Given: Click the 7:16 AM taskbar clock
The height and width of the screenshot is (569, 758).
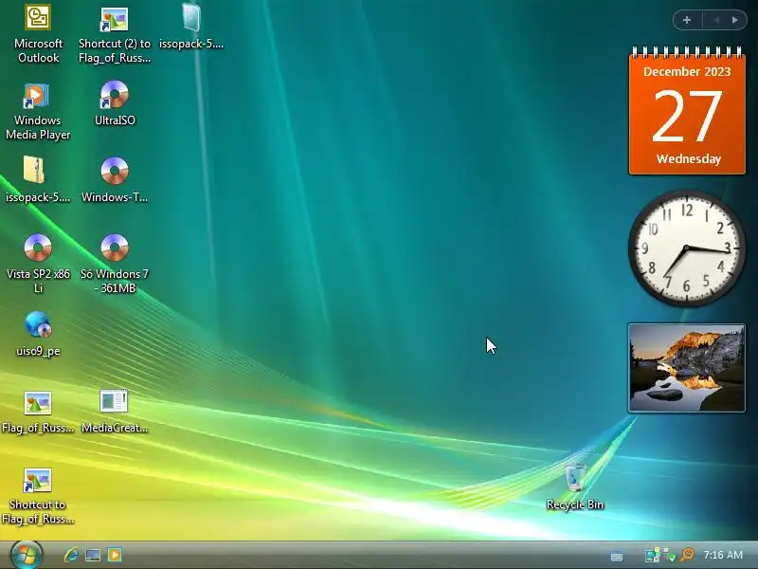Looking at the screenshot, I should click(x=723, y=555).
